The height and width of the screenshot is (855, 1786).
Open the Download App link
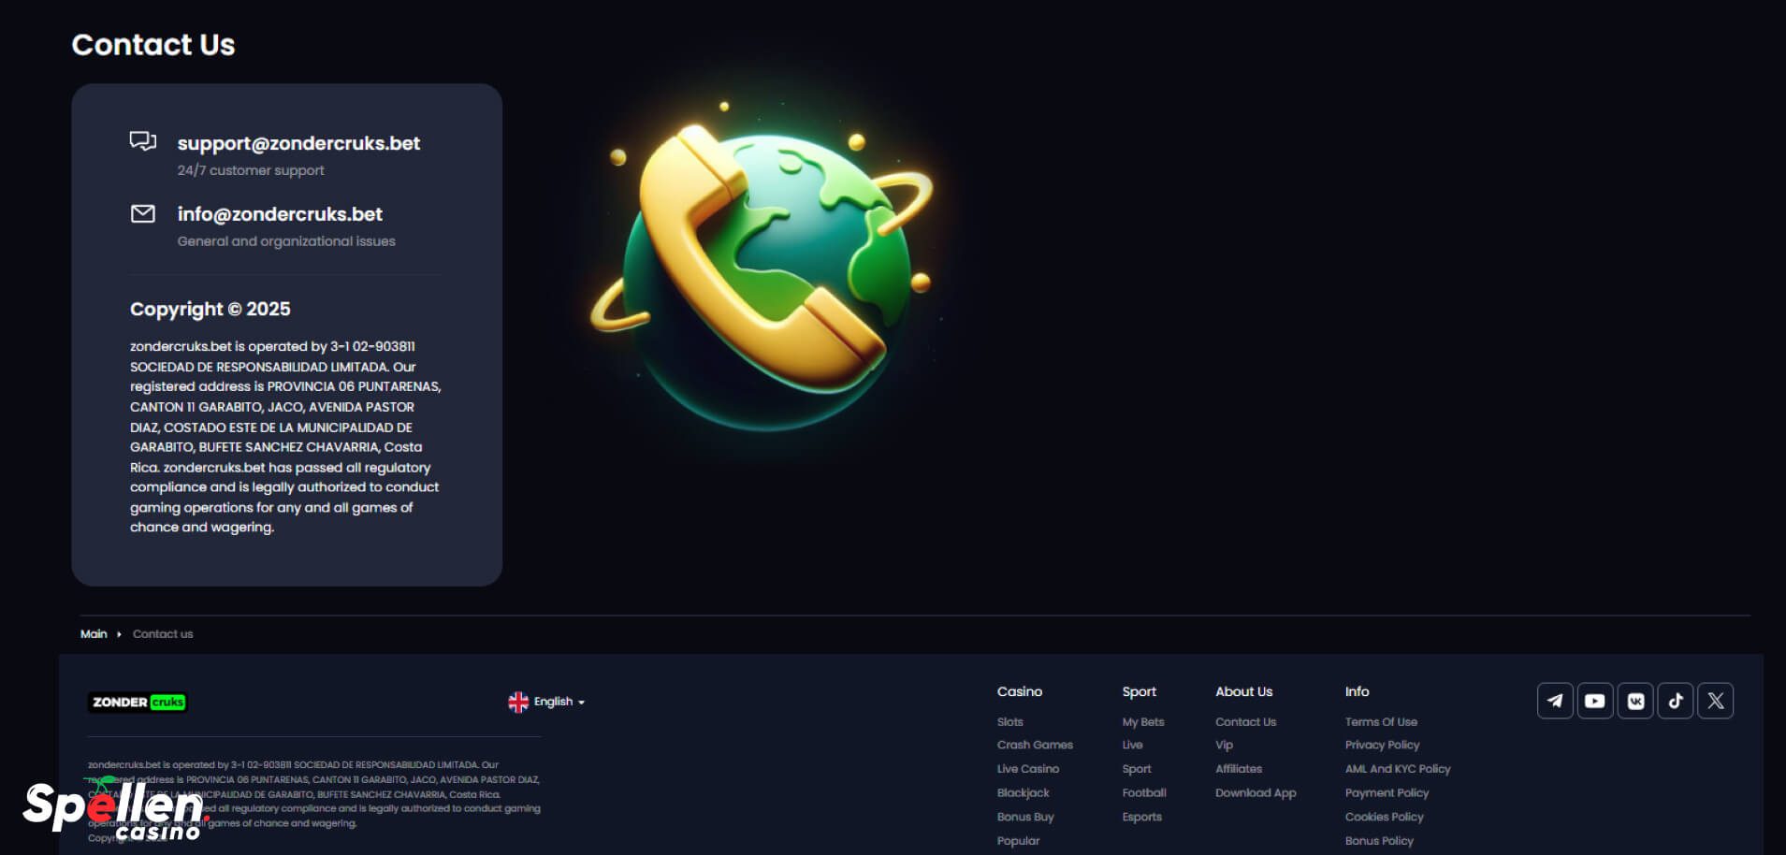[x=1255, y=793]
